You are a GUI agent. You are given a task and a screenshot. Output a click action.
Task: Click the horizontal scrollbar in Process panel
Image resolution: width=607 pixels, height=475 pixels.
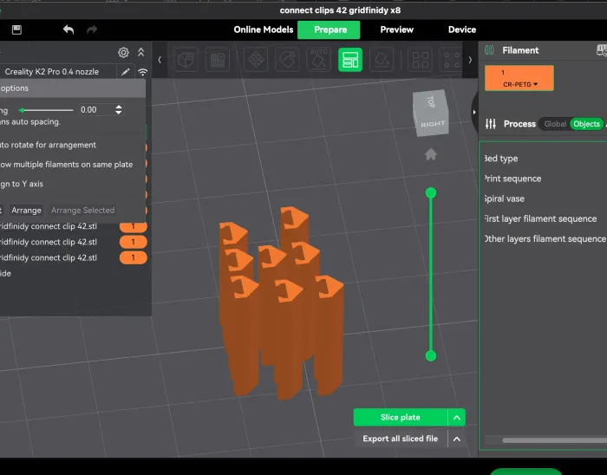(554, 440)
